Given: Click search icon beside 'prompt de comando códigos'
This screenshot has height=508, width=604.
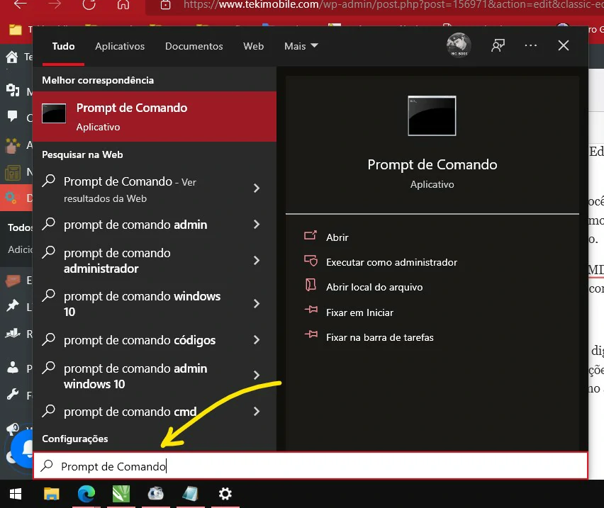Looking at the screenshot, I should (x=48, y=339).
